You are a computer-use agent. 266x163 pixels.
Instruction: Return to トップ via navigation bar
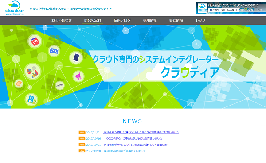200,20
